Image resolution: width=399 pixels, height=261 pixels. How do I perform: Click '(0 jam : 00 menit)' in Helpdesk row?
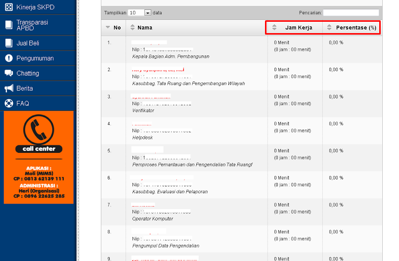pos(292,130)
